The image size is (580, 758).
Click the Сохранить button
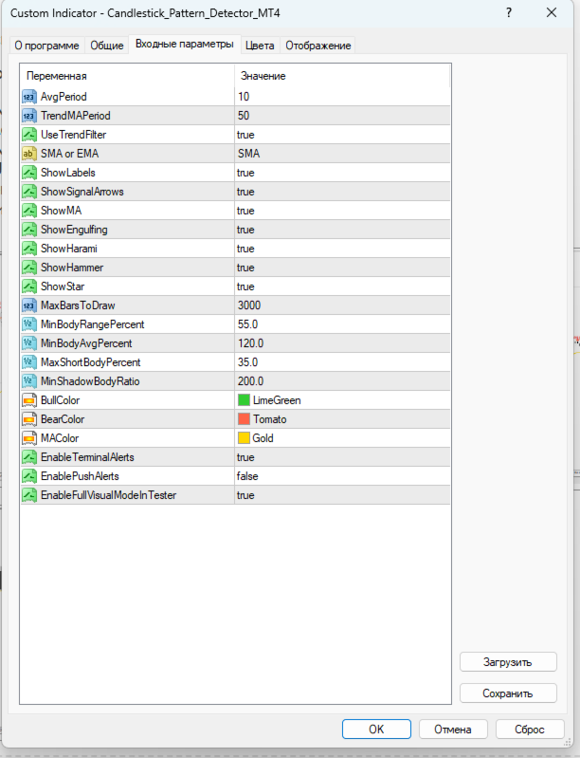[x=508, y=693]
